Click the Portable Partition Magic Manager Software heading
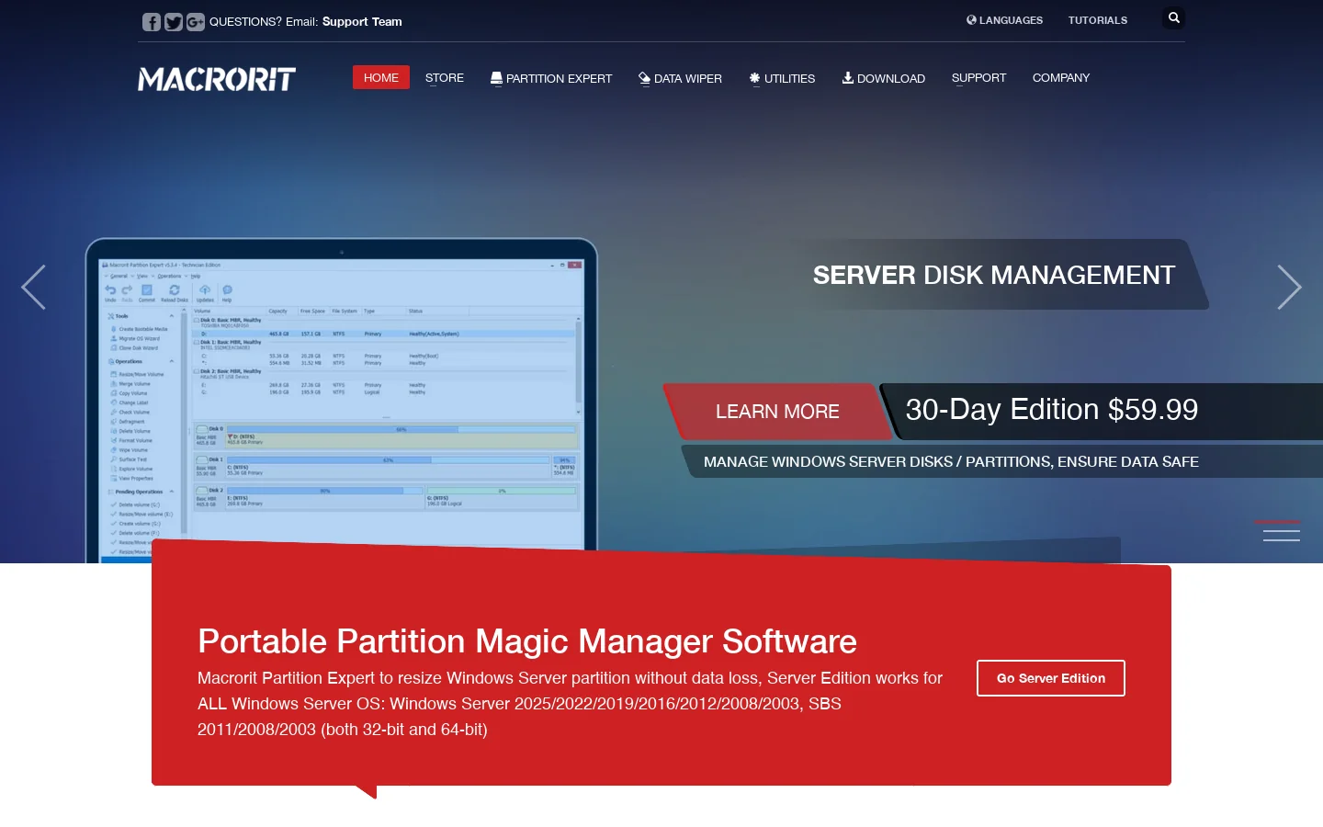The image size is (1323, 827). point(527,641)
